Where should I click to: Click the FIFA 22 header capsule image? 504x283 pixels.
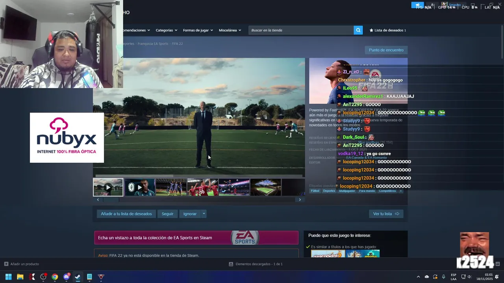pyautogui.click(x=358, y=81)
